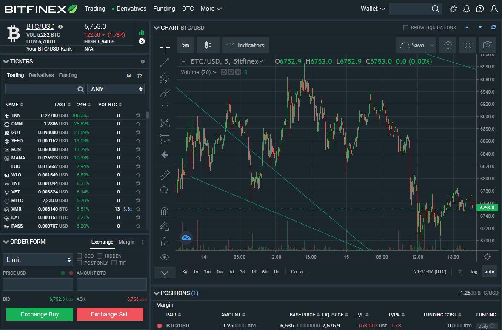The width and height of the screenshot is (502, 330).
Task: Select the zoom in tool
Action: pos(164,190)
